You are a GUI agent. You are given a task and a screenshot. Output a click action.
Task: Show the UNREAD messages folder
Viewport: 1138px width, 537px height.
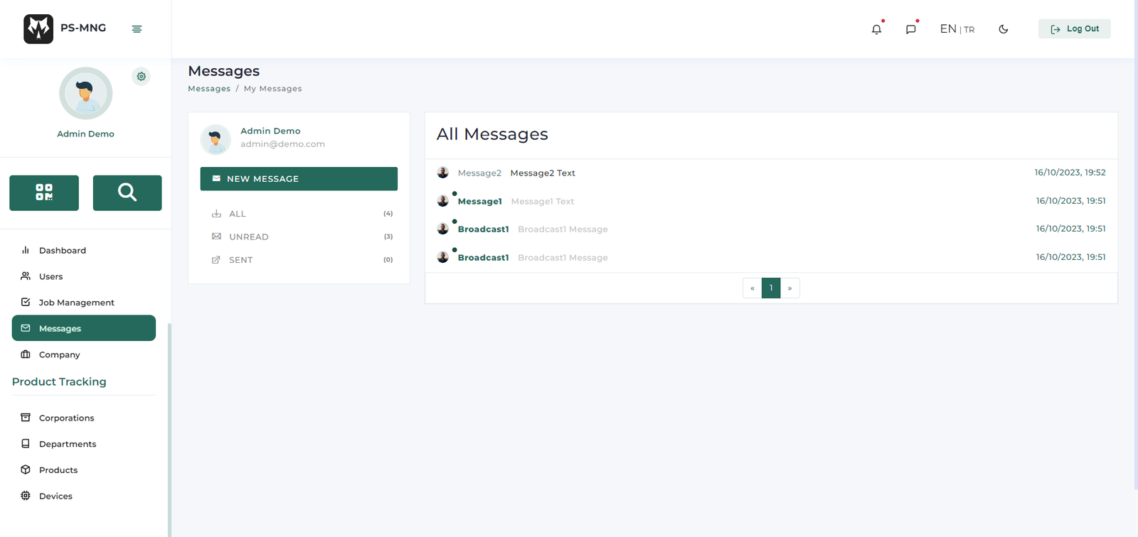[x=249, y=237]
